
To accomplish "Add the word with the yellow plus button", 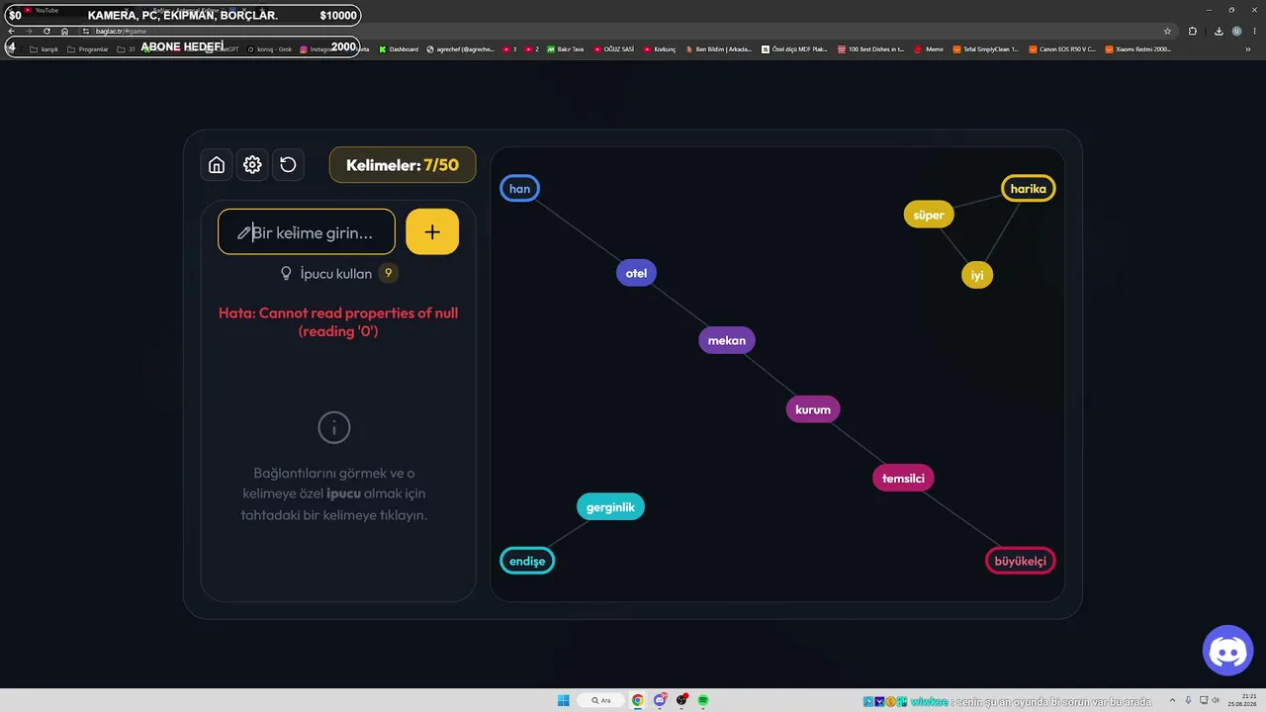I will [432, 232].
